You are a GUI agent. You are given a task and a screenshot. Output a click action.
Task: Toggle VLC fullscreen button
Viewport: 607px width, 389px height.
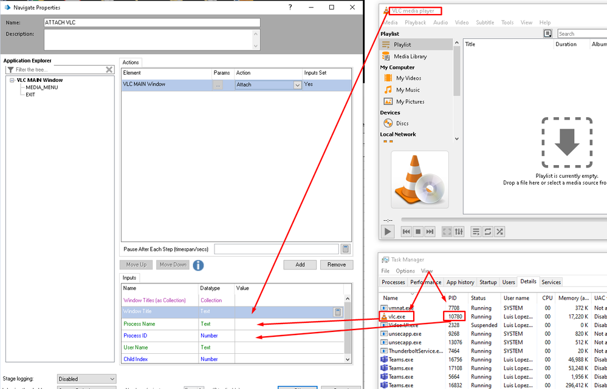[x=447, y=232]
